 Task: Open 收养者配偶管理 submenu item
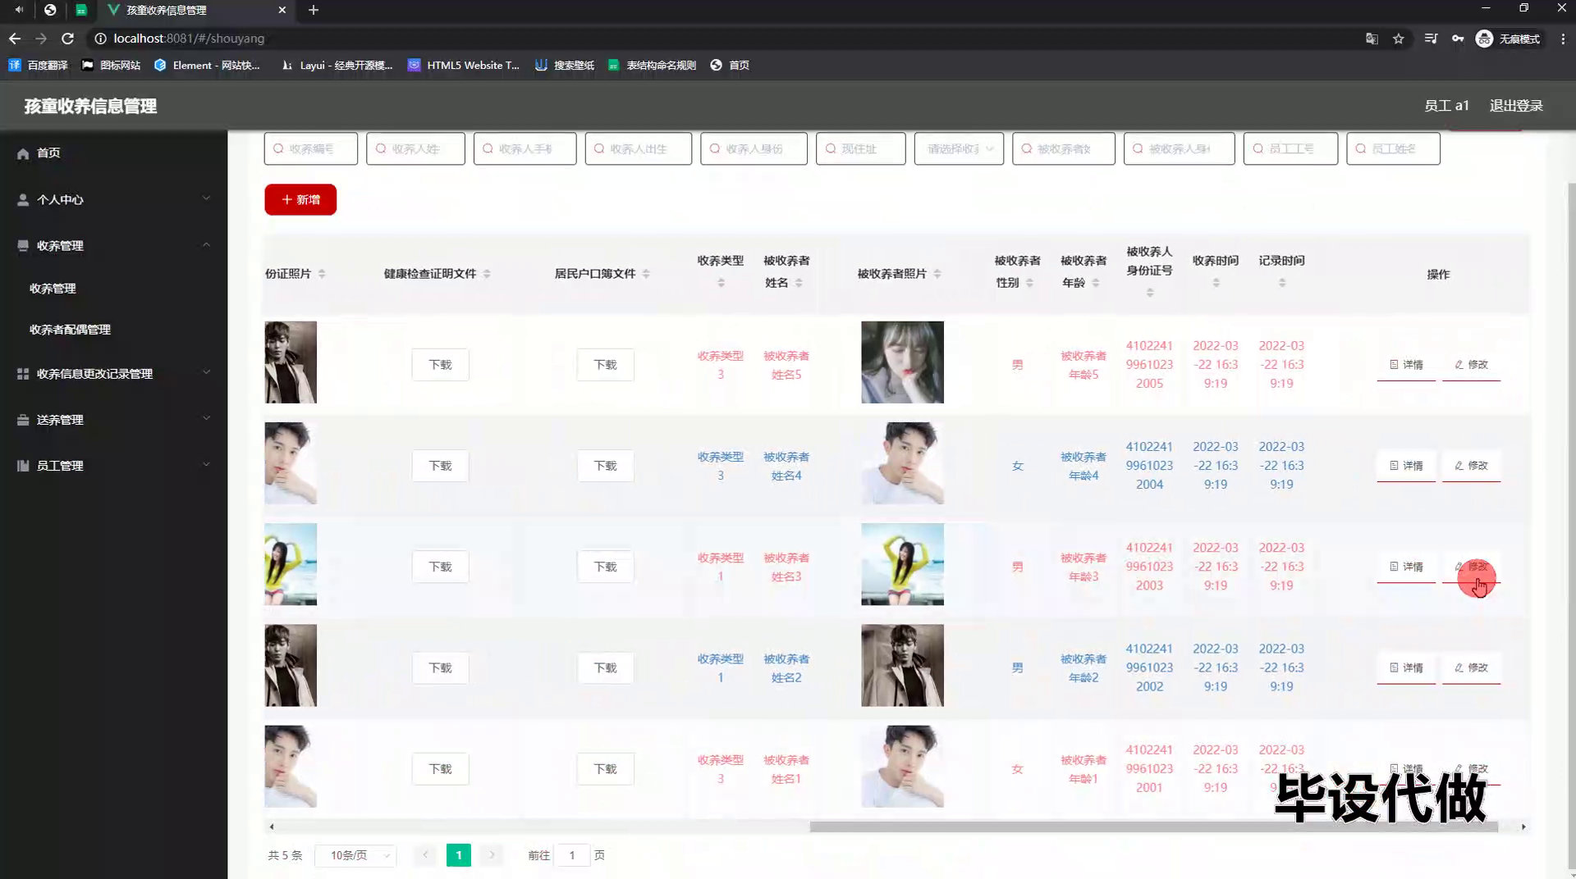70,330
